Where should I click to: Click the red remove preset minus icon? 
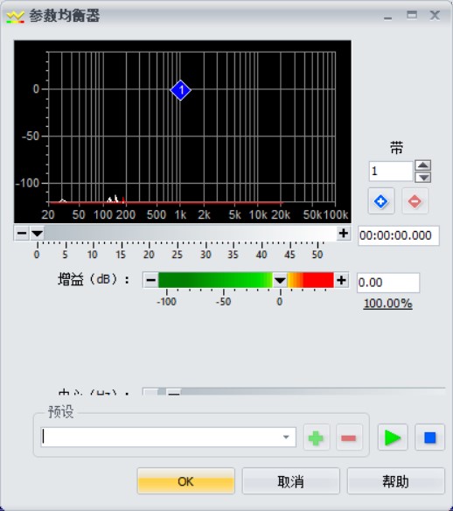pyautogui.click(x=349, y=437)
